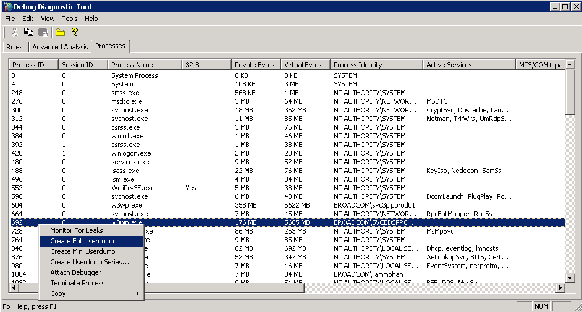Image resolution: width=582 pixels, height=312 pixels.
Task: Open the Edit menu
Action: pyautogui.click(x=28, y=19)
